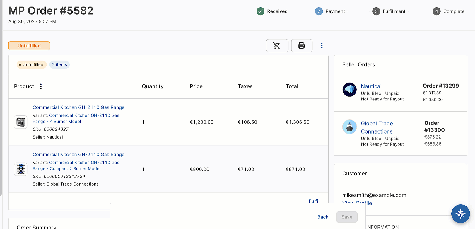Click the Save button

click(347, 217)
